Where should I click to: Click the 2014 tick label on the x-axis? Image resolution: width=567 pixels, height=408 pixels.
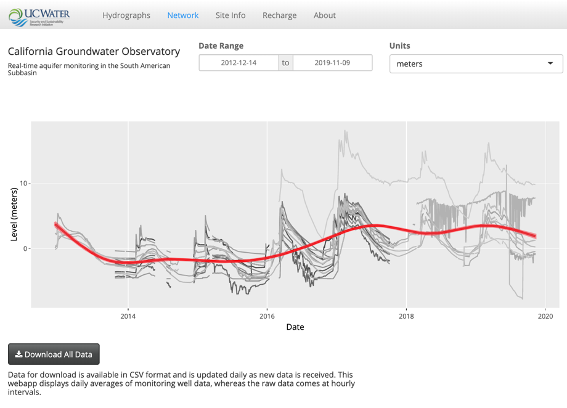pyautogui.click(x=128, y=316)
